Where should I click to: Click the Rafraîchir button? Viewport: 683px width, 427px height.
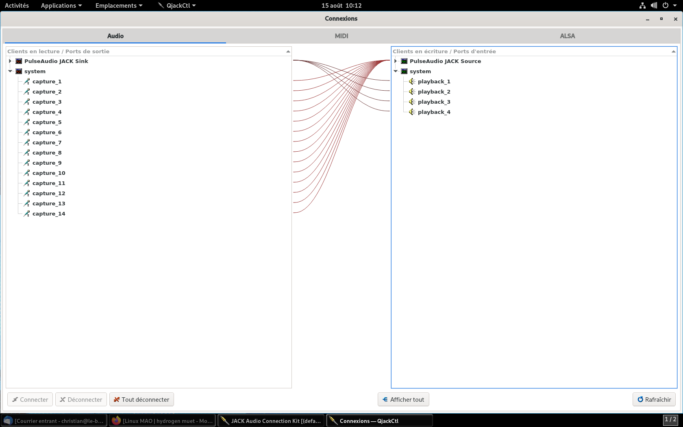point(654,399)
